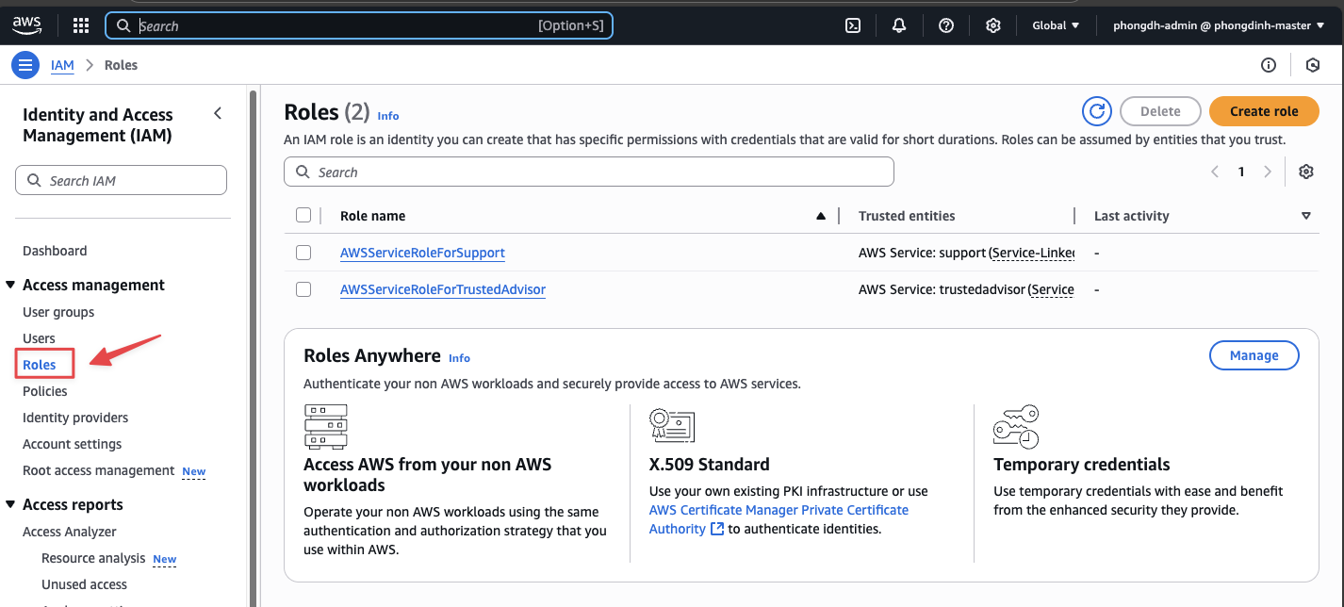Open Resource analysis in the sidebar
This screenshot has width=1344, height=607.
point(93,558)
